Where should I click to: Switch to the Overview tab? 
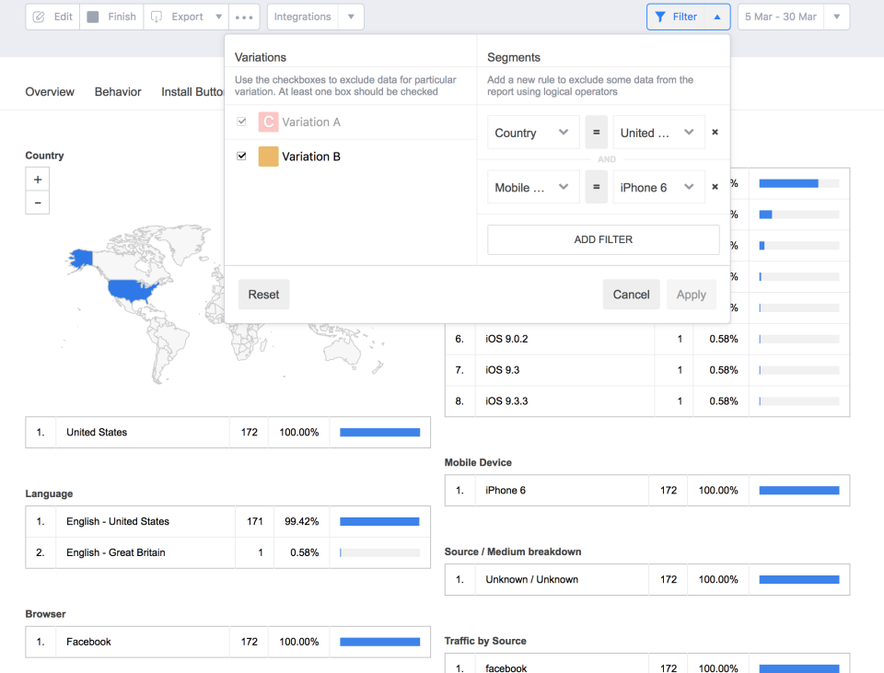[x=50, y=91]
